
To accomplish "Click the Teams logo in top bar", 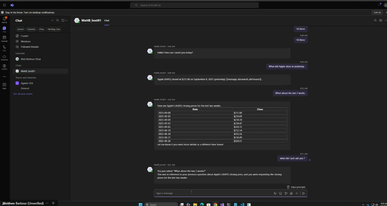I will (x=12, y=5).
